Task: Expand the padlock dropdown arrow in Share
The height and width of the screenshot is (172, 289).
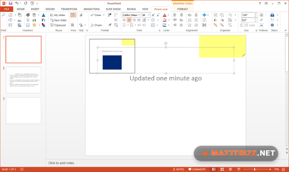Action: pos(277,15)
